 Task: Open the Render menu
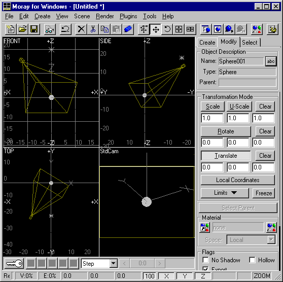(104, 16)
